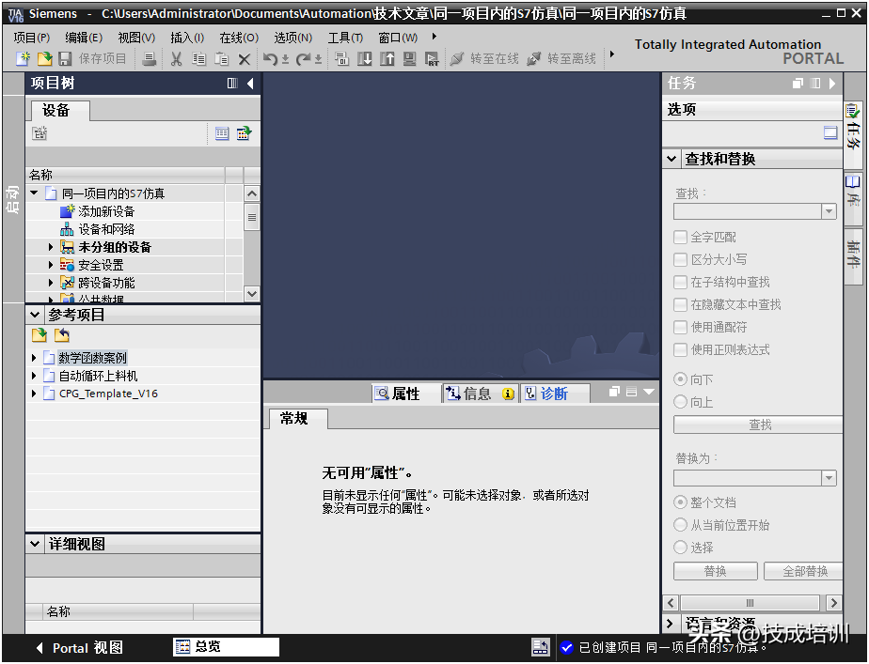Expand the 跨设备功能 node
This screenshot has width=869, height=664.
(51, 283)
